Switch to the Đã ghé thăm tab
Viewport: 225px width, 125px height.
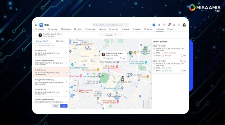click(60, 41)
